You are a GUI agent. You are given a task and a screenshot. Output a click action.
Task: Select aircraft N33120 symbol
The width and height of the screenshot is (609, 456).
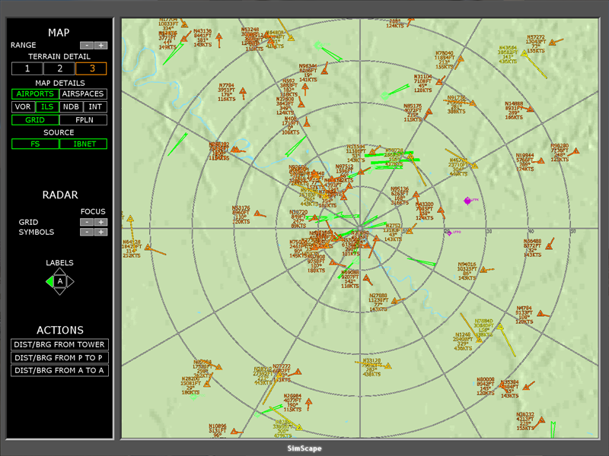pyautogui.click(x=388, y=366)
